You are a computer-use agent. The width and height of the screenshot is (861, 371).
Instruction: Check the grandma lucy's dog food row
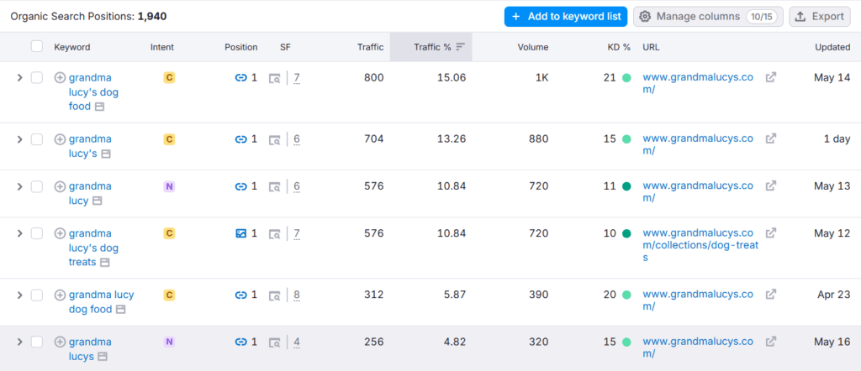(37, 78)
